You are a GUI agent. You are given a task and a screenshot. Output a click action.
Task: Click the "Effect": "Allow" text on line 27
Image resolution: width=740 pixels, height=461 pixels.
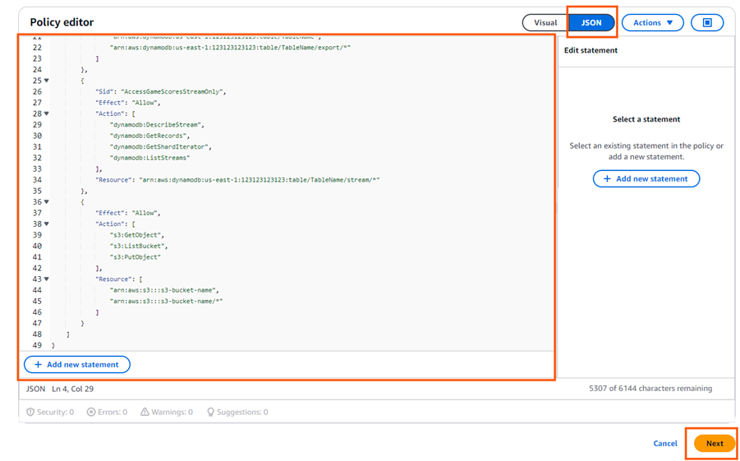[128, 103]
